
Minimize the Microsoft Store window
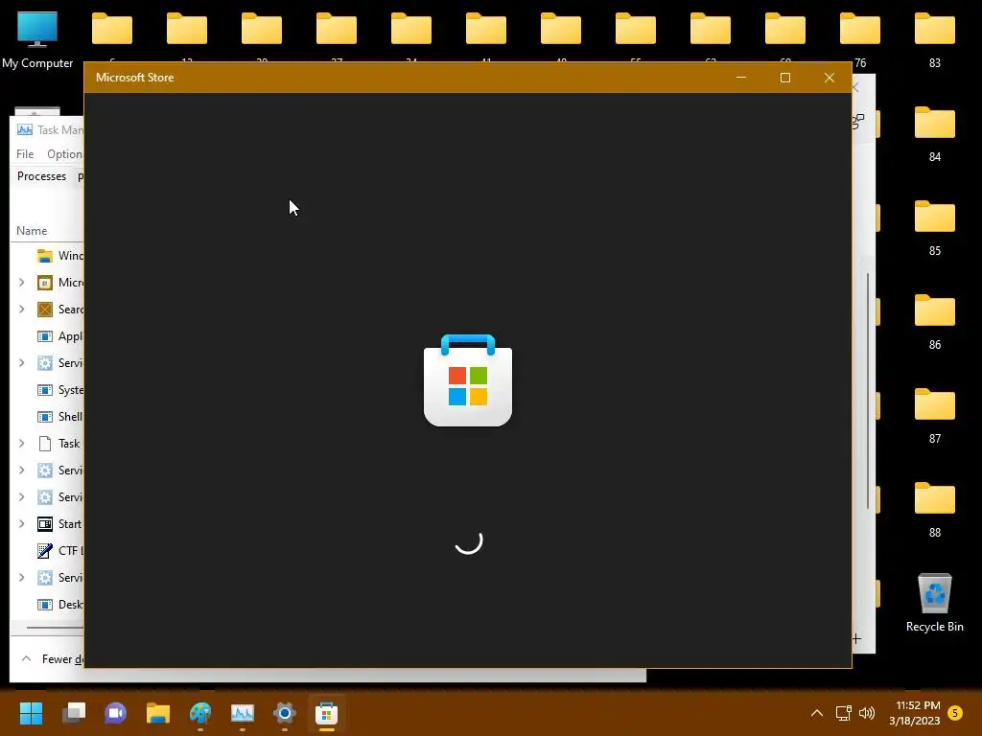[x=741, y=78]
